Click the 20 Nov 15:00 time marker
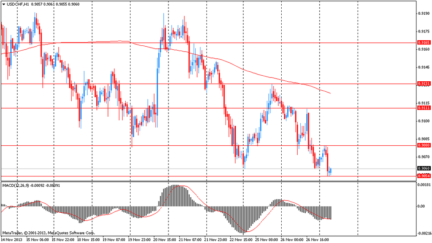Viewport: 432px width, 243px height. point(165,238)
